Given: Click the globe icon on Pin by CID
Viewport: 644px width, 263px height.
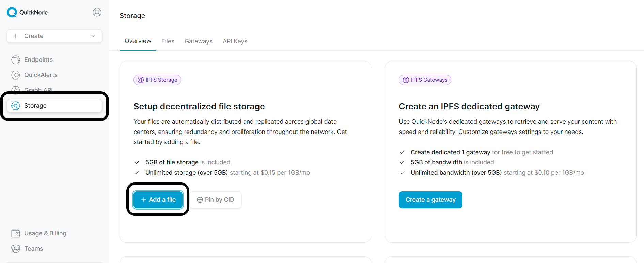Looking at the screenshot, I should click(200, 200).
